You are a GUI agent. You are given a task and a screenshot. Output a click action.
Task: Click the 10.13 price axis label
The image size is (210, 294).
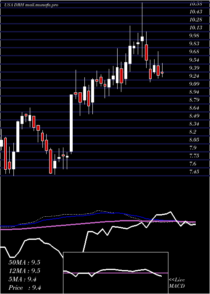coord(196,28)
